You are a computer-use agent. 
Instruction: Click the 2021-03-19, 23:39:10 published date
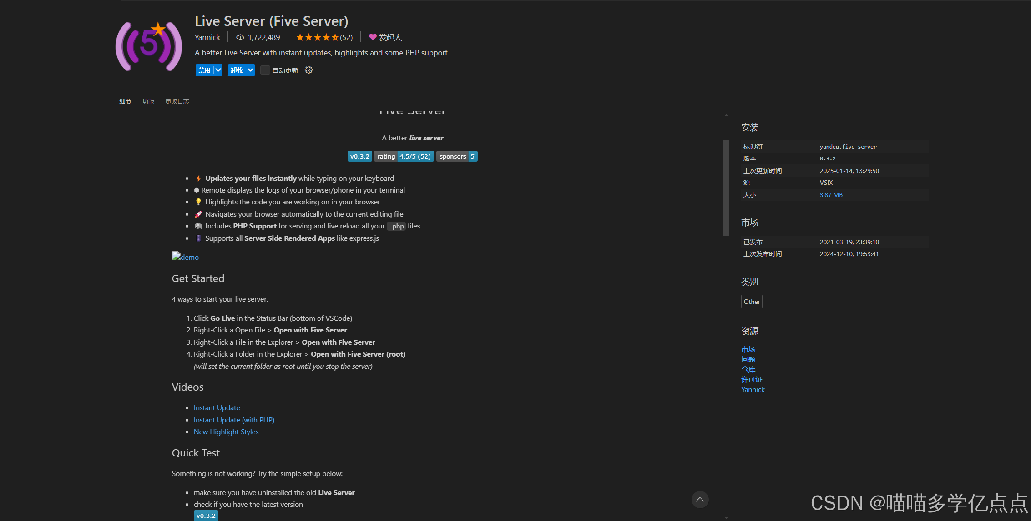click(849, 242)
